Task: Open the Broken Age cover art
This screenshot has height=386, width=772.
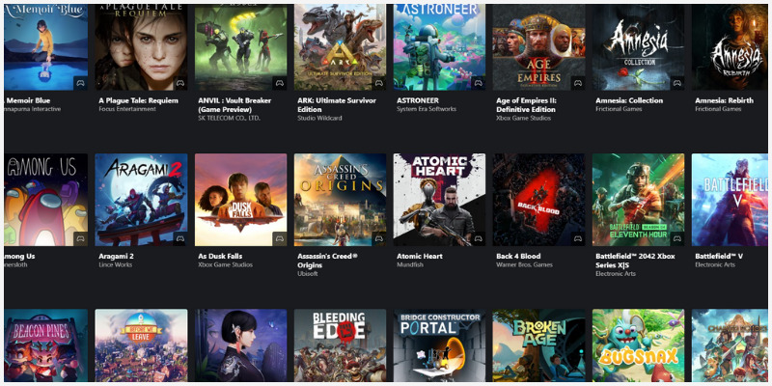Action: pos(539,345)
